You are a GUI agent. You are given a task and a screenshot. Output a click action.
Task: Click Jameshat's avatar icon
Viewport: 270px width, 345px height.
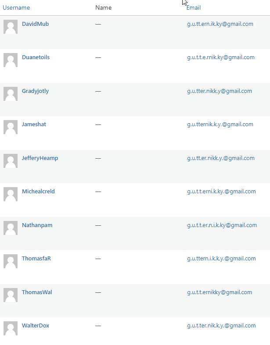[11, 127]
